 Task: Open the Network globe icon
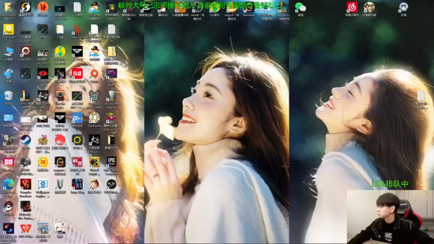pyautogui.click(x=8, y=74)
